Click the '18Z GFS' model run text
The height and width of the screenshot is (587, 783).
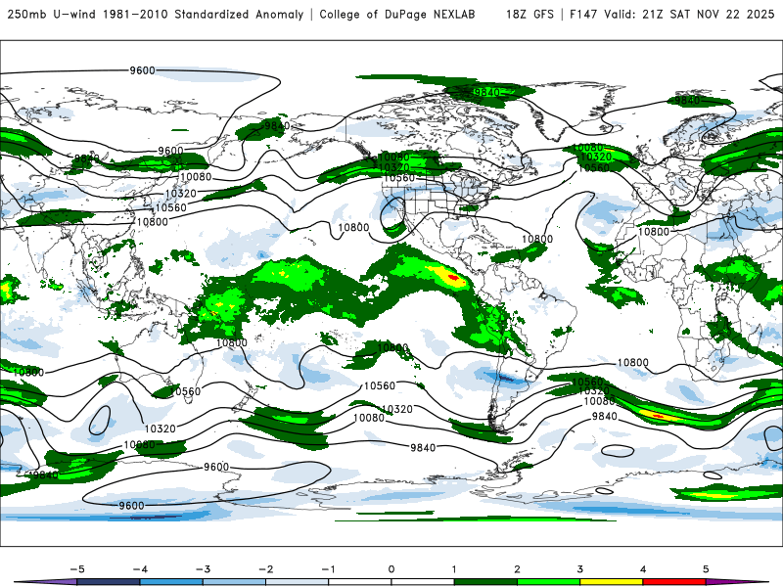(530, 14)
